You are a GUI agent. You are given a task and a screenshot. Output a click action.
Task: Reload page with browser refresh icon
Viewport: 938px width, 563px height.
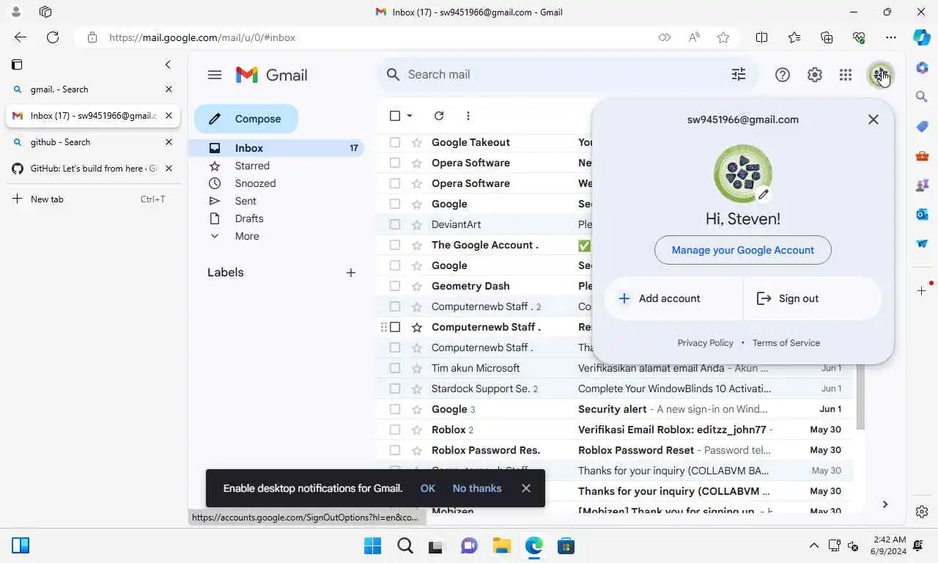[x=53, y=37]
